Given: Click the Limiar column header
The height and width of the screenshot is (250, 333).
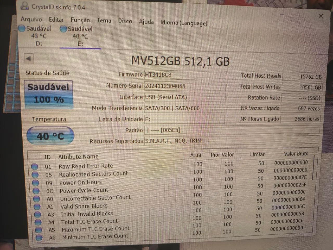Looking at the screenshot, I should (257, 154).
